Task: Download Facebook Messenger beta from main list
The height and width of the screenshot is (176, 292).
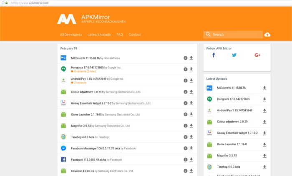Action: [191, 148]
